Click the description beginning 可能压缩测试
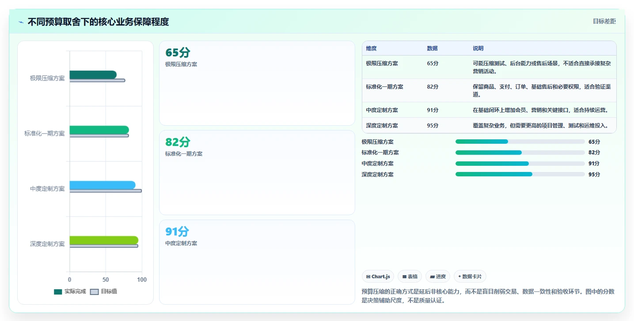This screenshot has height=321, width=634. pyautogui.click(x=542, y=67)
